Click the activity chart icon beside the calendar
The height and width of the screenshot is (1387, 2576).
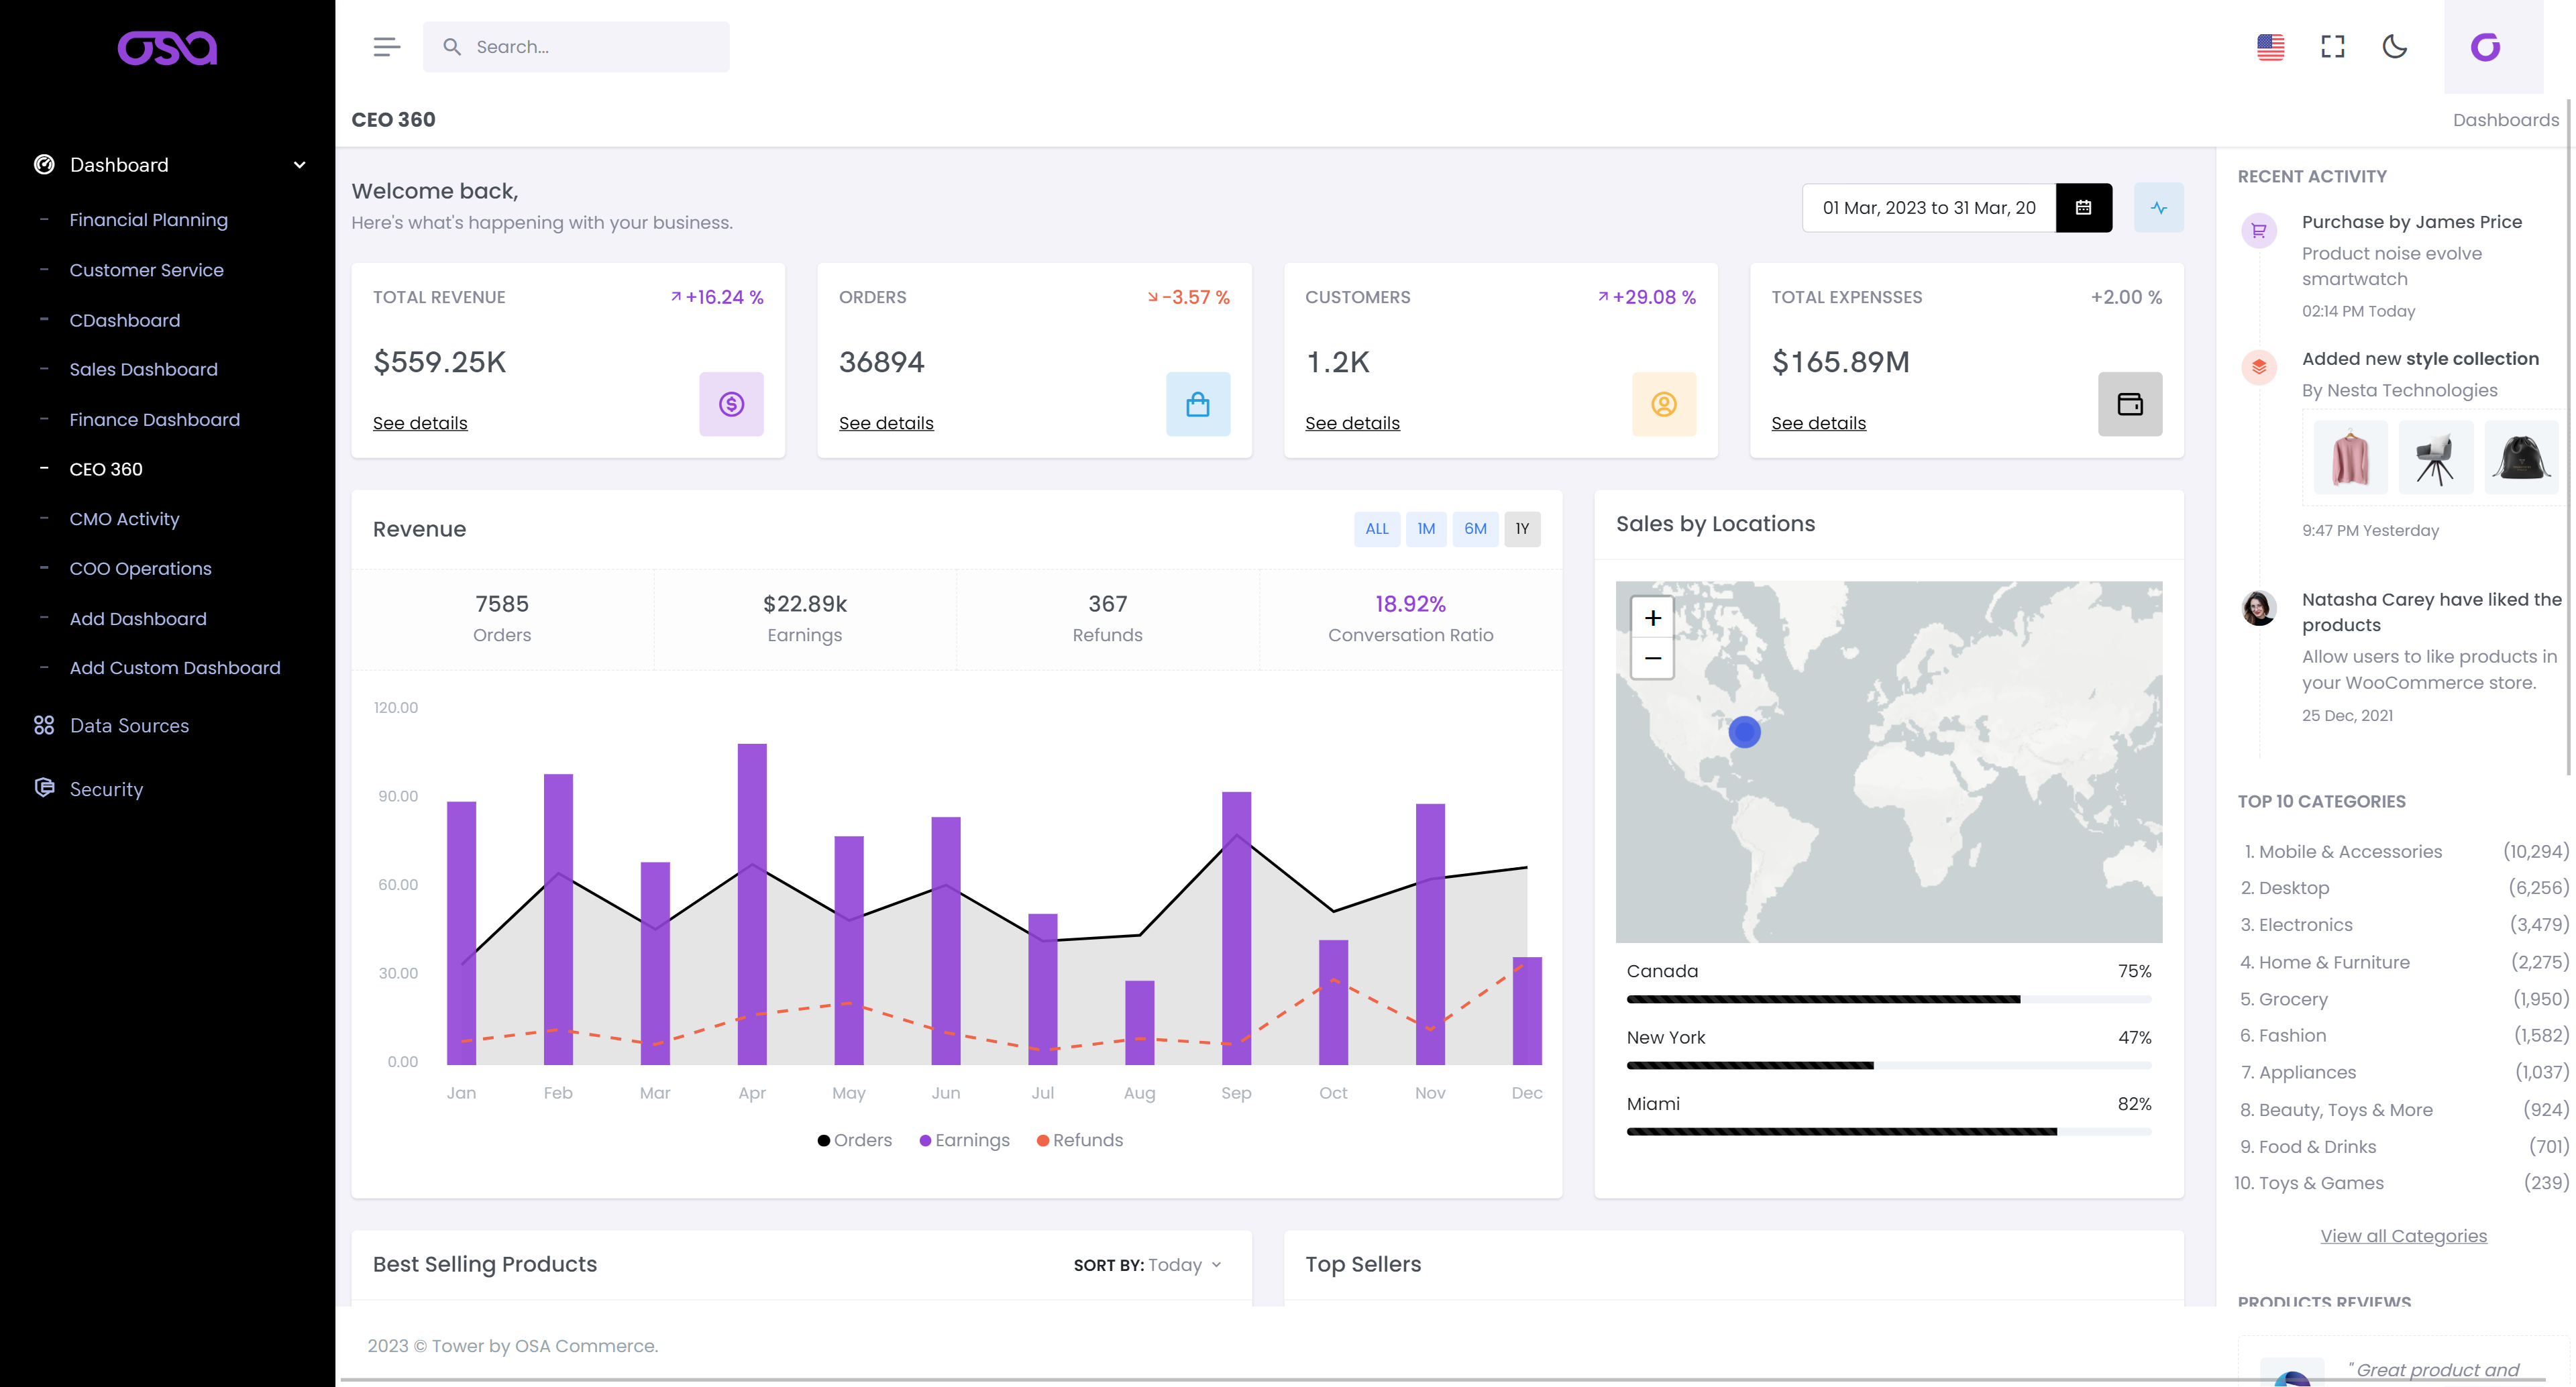coord(2159,207)
